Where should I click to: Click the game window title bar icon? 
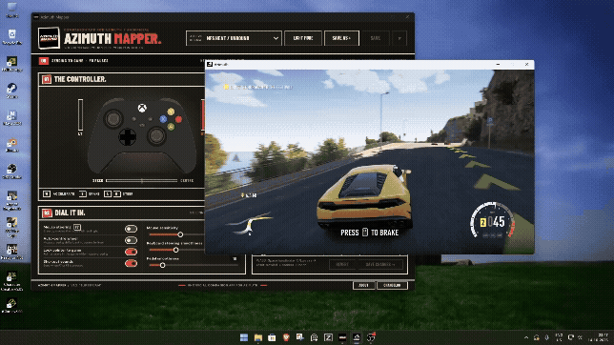click(x=210, y=64)
